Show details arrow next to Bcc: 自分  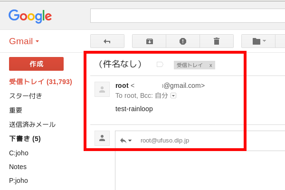tap(173, 95)
